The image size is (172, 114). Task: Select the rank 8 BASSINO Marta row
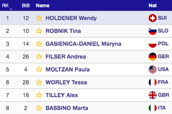coord(86,108)
